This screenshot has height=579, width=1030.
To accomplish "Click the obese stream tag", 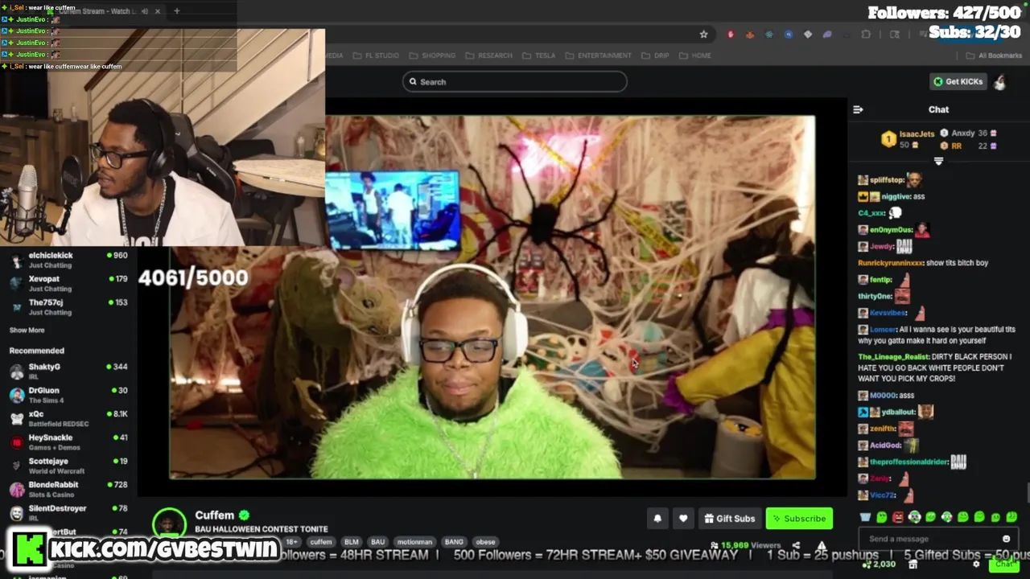I will pos(485,542).
